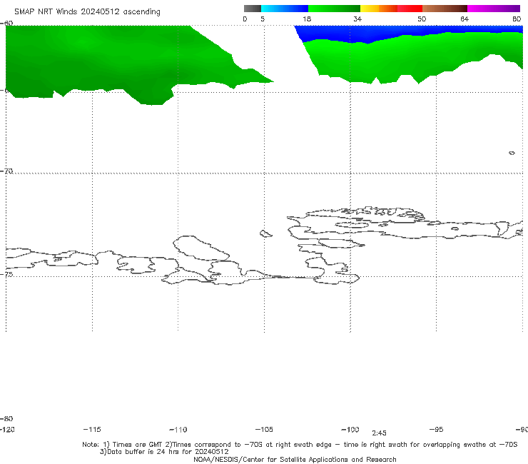Image resolution: width=528 pixels, height=464 pixels.
Task: Click the gray 0-5 segment of color scale
Action: (x=253, y=9)
